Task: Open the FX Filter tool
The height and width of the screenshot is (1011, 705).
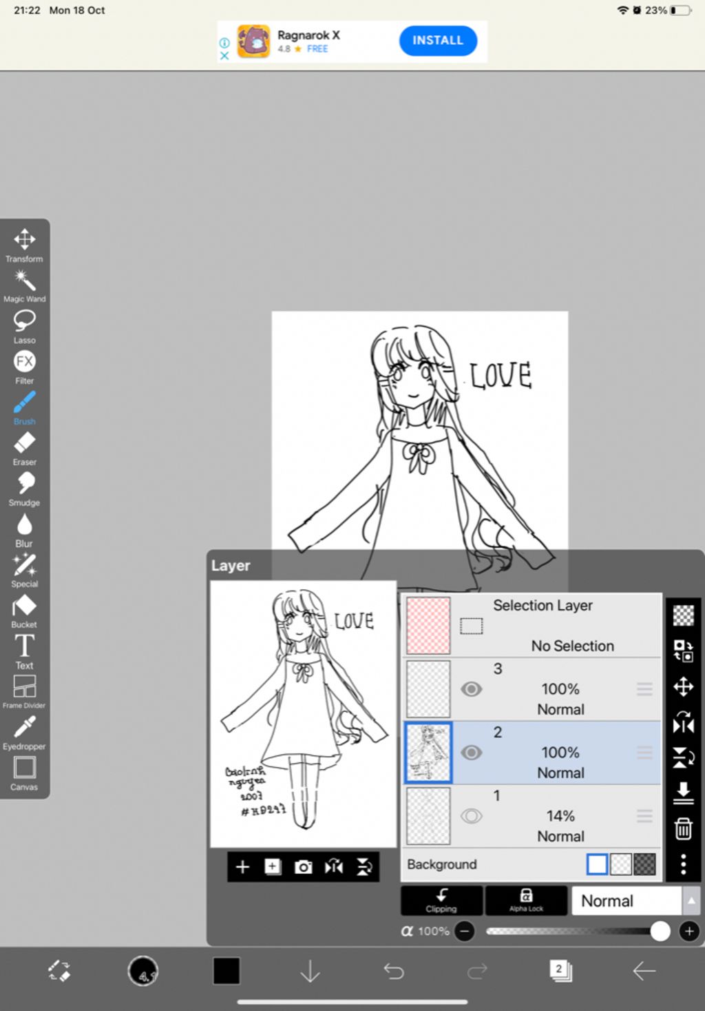Action: point(24,367)
